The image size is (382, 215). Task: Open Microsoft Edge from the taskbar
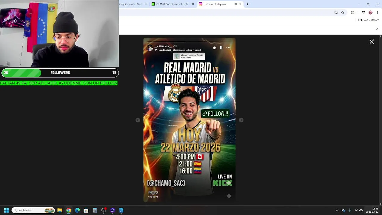tap(77, 210)
